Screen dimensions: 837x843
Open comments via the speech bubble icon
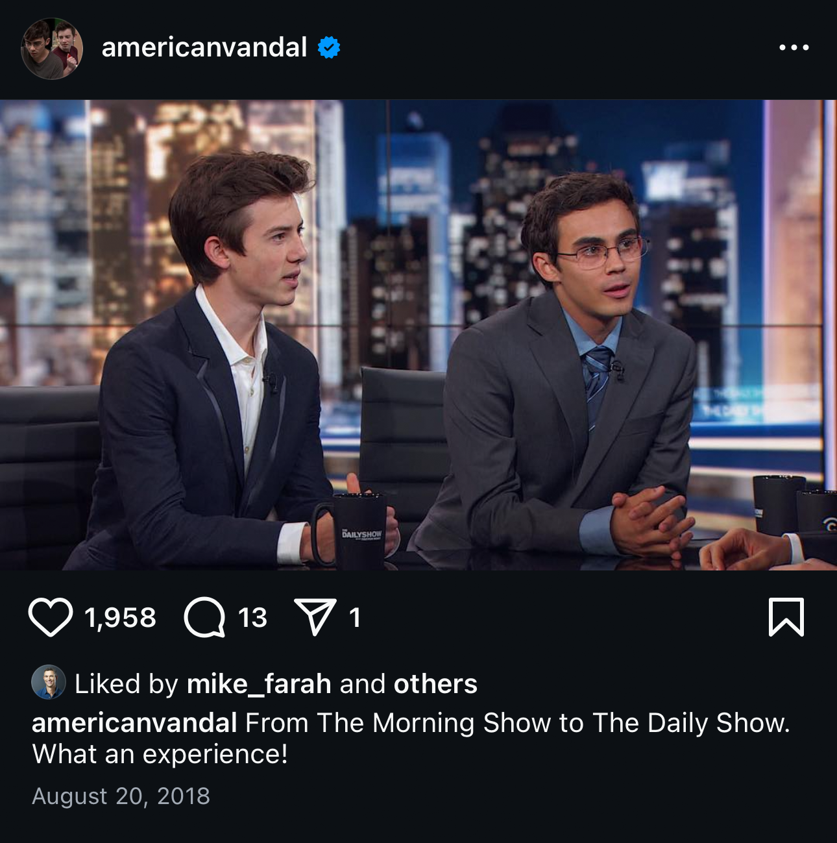tap(204, 617)
